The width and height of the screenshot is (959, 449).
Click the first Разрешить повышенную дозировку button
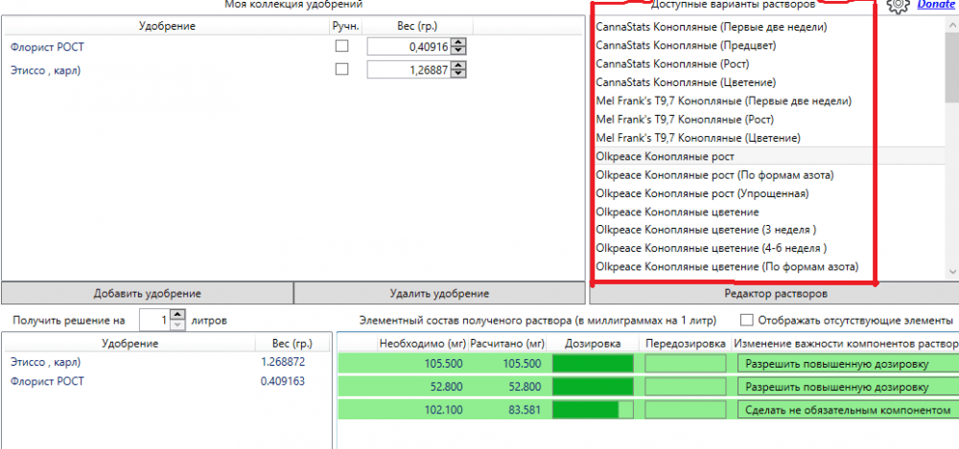849,364
